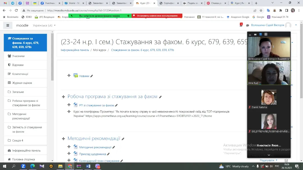Click the browser address bar

point(140,10)
